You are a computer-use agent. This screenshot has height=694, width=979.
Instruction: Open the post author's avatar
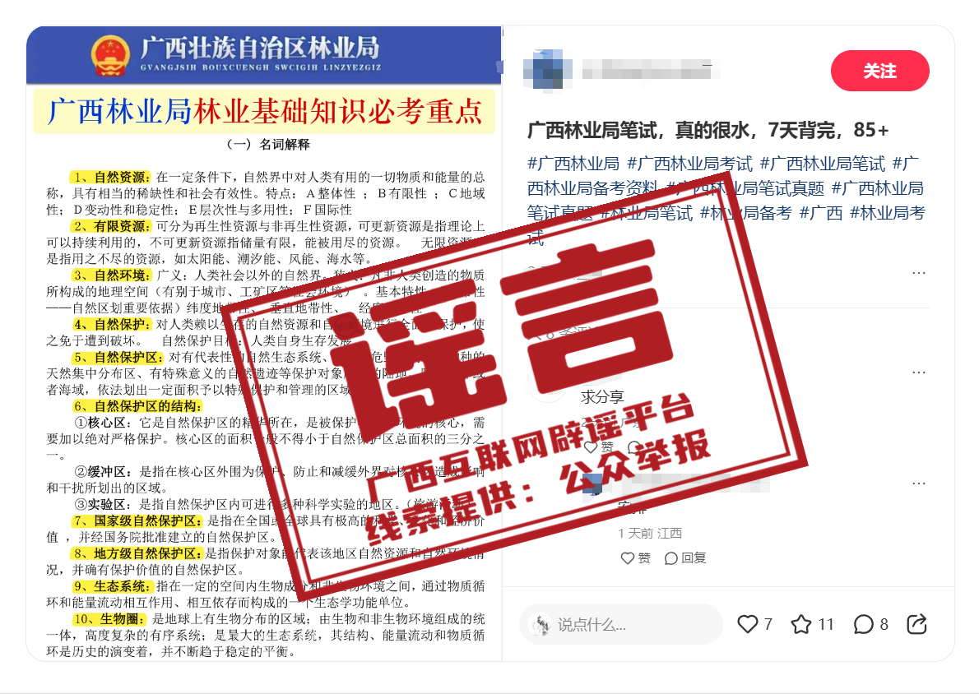point(548,71)
